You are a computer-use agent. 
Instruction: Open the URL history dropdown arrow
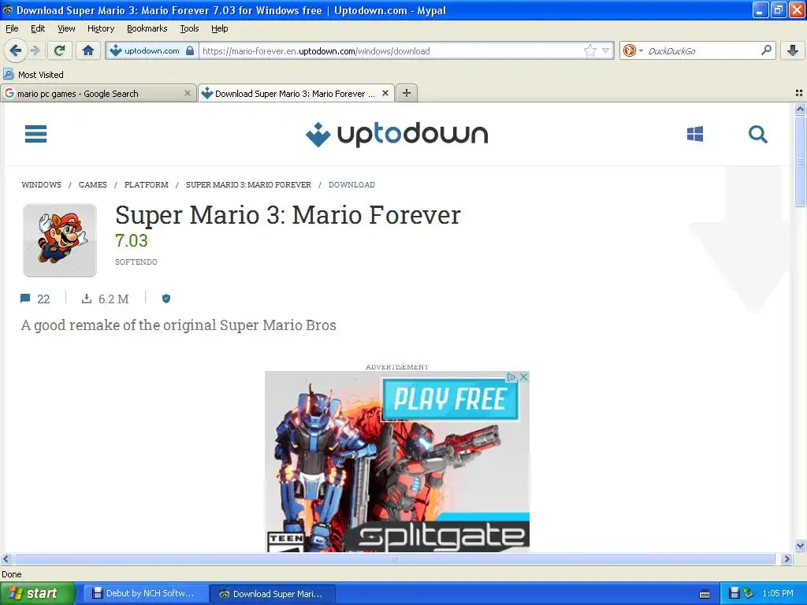(606, 50)
